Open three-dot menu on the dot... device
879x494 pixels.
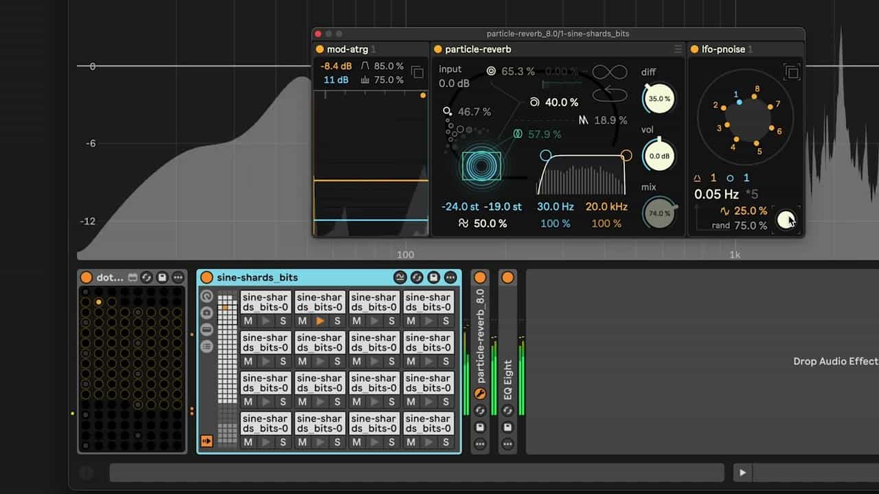pyautogui.click(x=178, y=277)
